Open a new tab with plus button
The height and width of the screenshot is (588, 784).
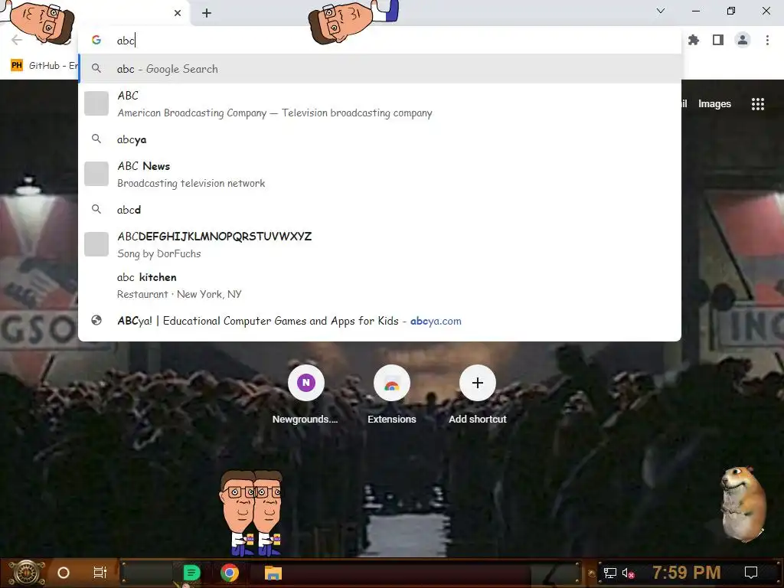click(207, 13)
